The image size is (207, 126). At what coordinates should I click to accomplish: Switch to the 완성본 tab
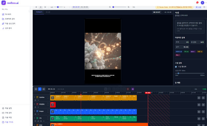(48, 12)
